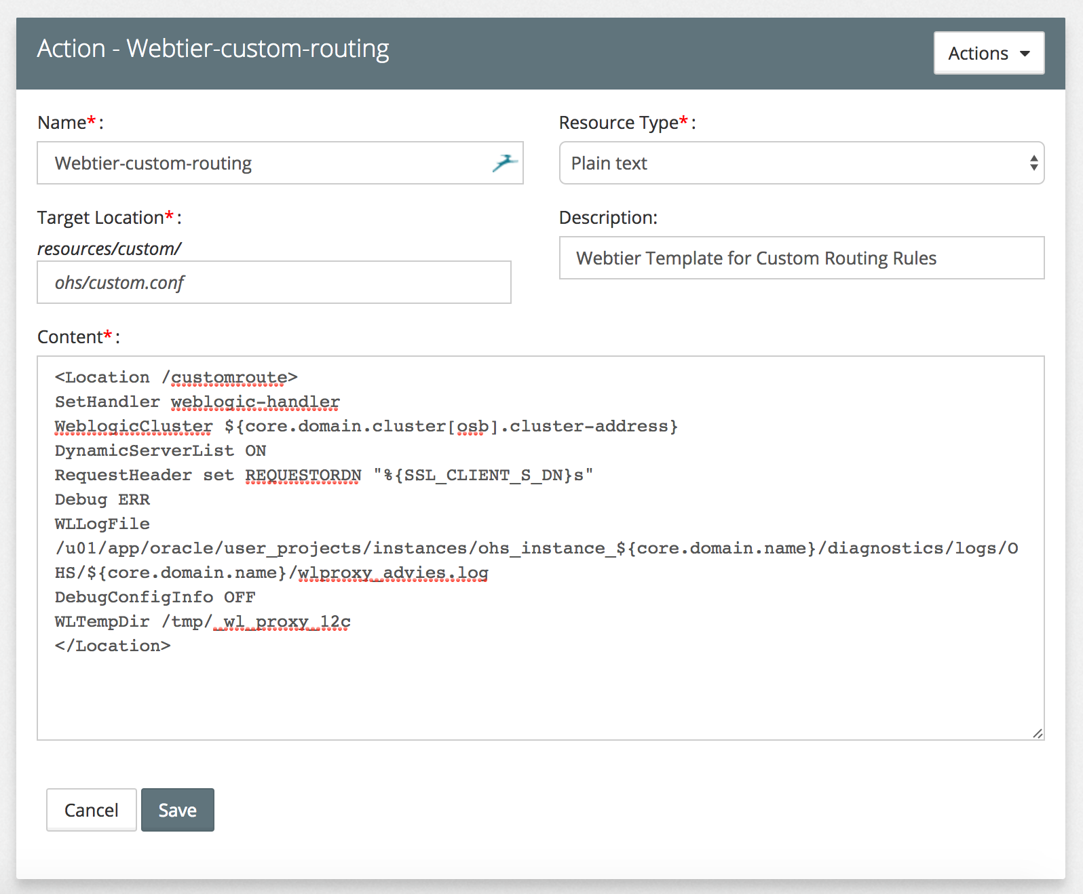Click the 'Action - Webtier-custom-routing' title
The height and width of the screenshot is (894, 1083).
[x=213, y=49]
